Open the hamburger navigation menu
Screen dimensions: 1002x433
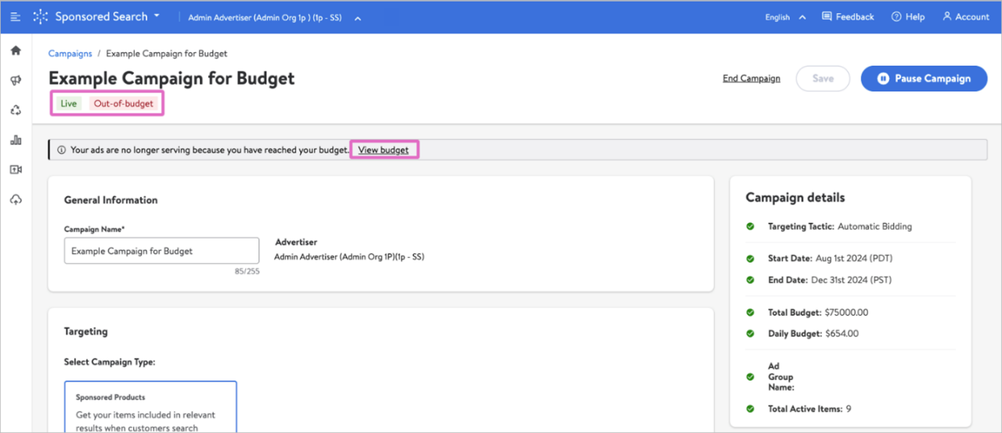[x=15, y=17]
